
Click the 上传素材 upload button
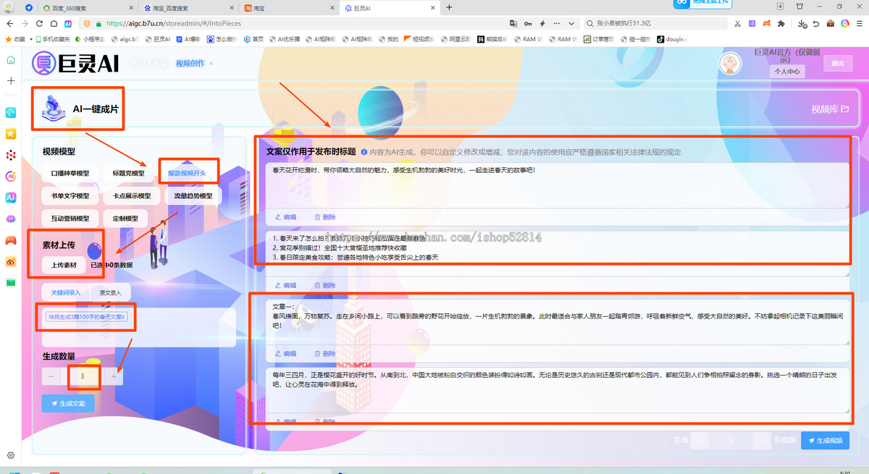pyautogui.click(x=64, y=265)
